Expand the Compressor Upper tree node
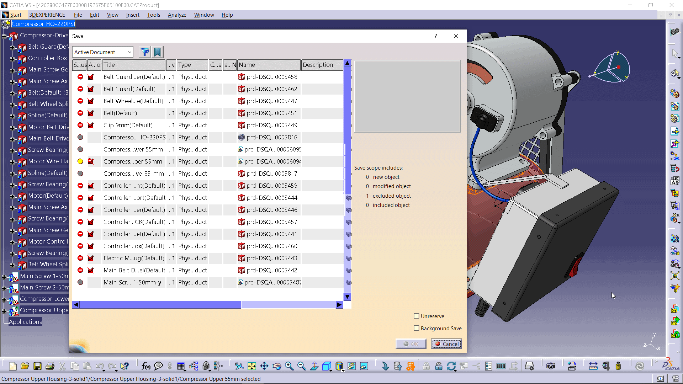This screenshot has width=683, height=384. tap(4, 311)
